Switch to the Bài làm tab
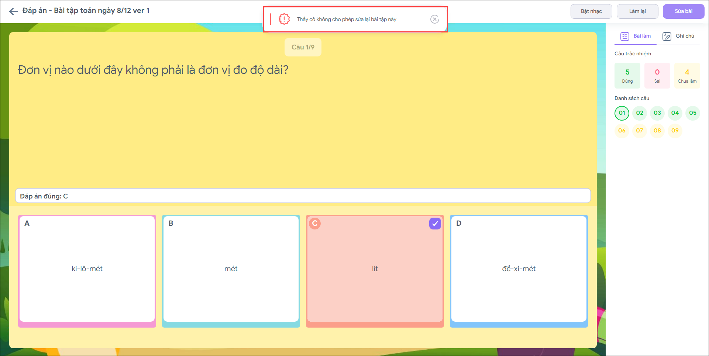 636,36
